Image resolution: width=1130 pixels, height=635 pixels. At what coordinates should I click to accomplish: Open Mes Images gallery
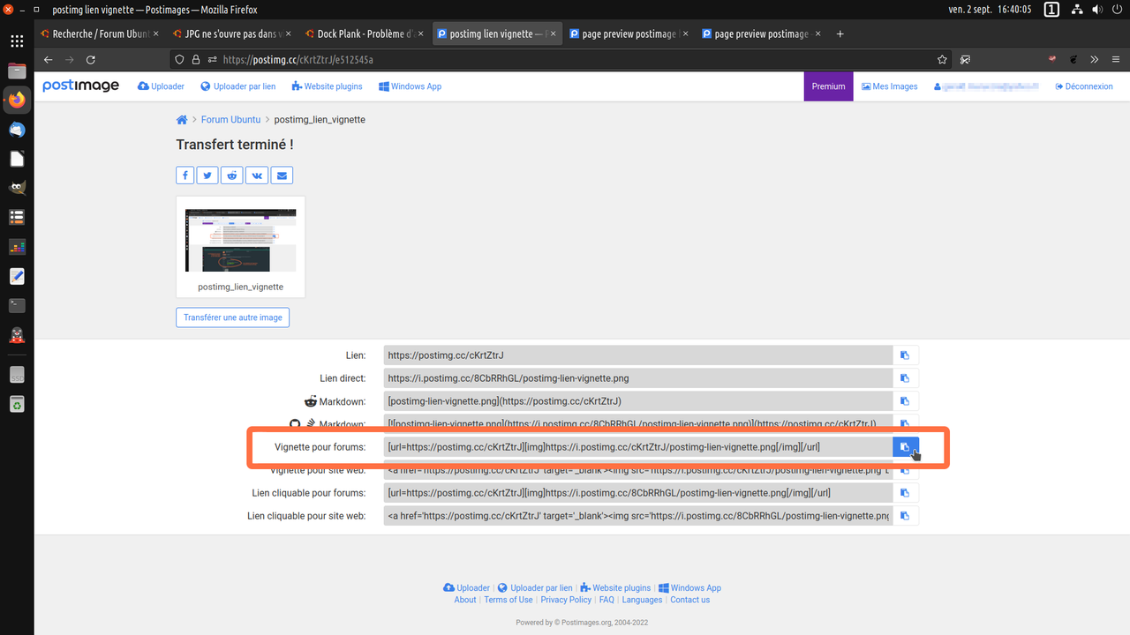pos(890,86)
